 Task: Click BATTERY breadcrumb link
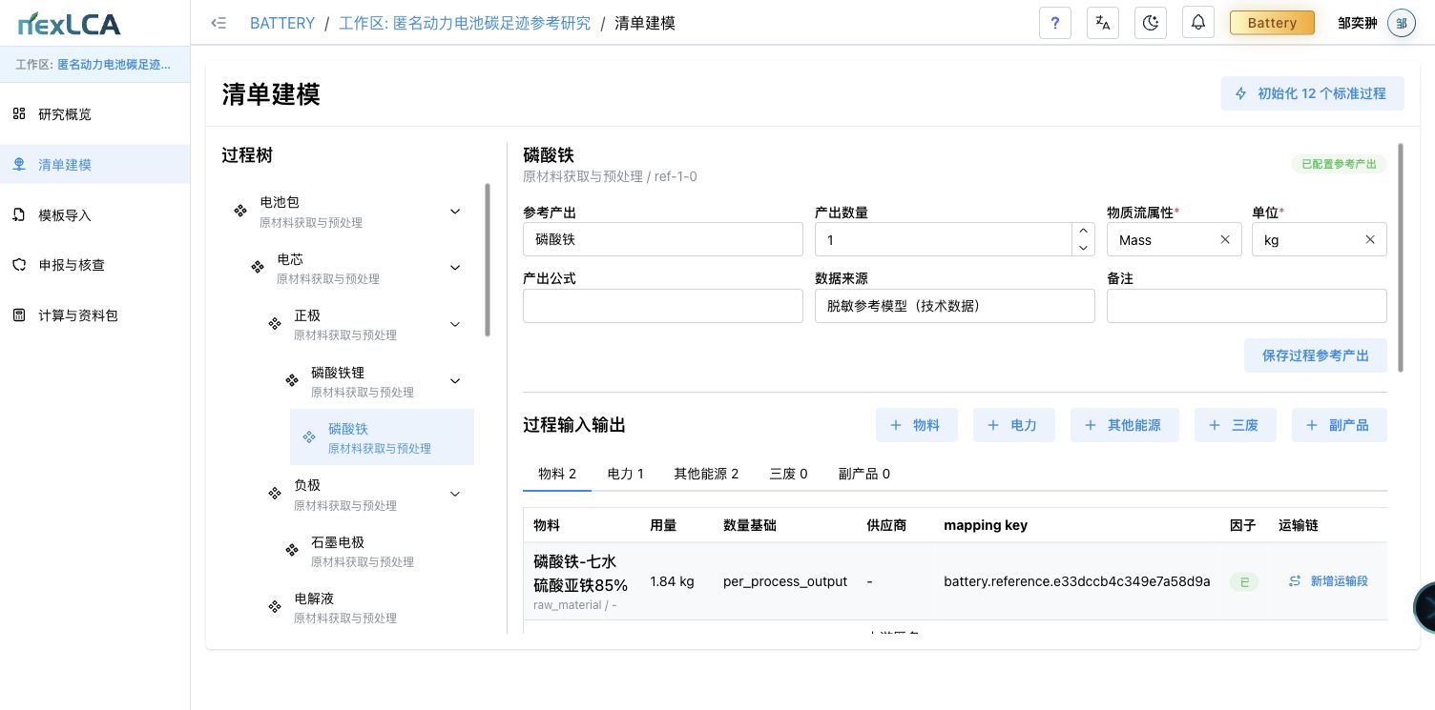[x=282, y=23]
